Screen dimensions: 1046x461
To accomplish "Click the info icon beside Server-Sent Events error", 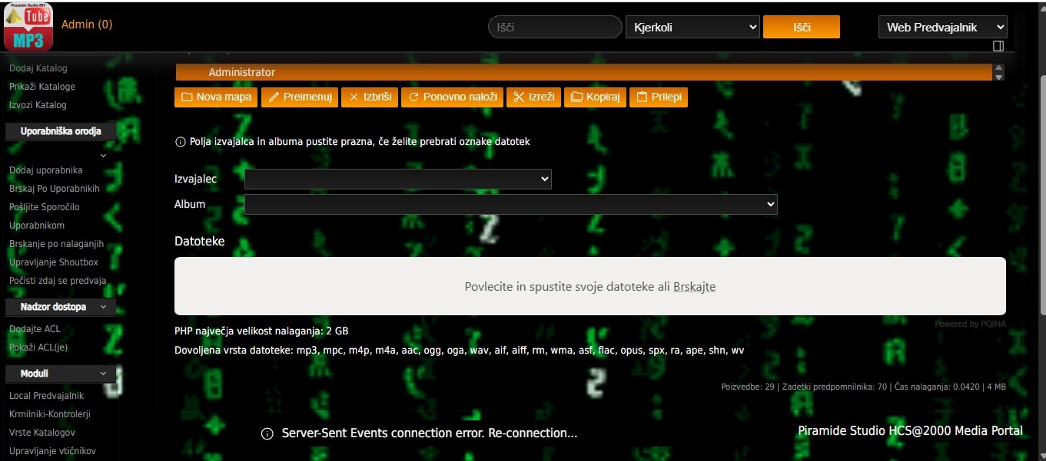I will tap(267, 434).
